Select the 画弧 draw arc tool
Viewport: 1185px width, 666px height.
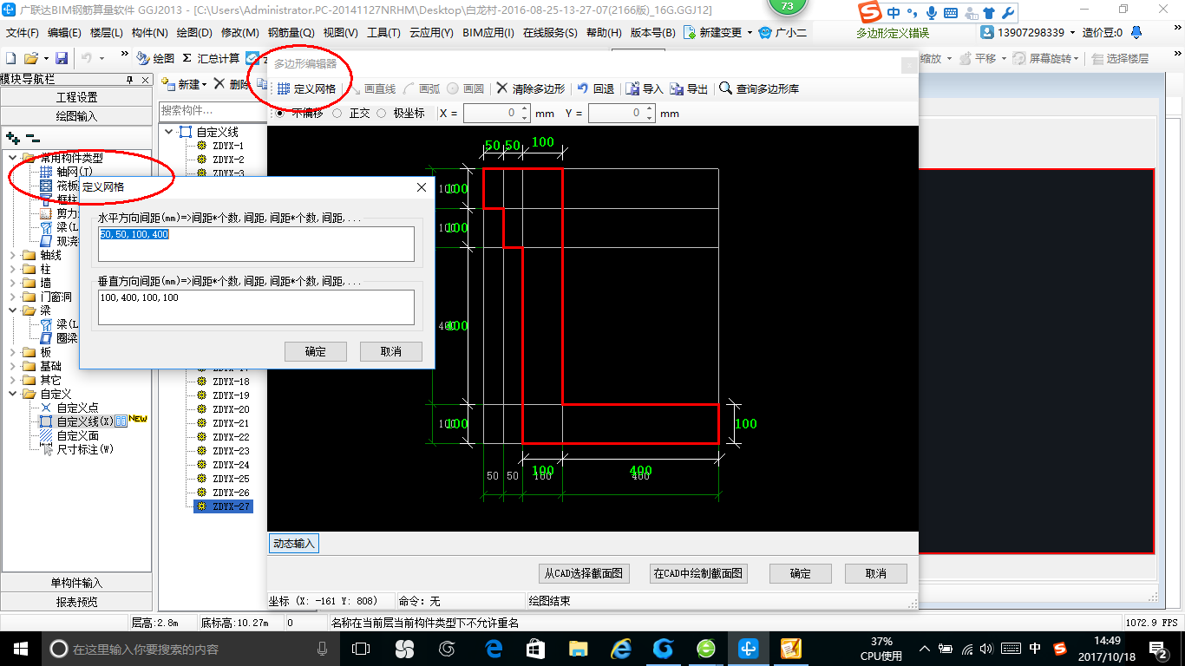coord(422,88)
